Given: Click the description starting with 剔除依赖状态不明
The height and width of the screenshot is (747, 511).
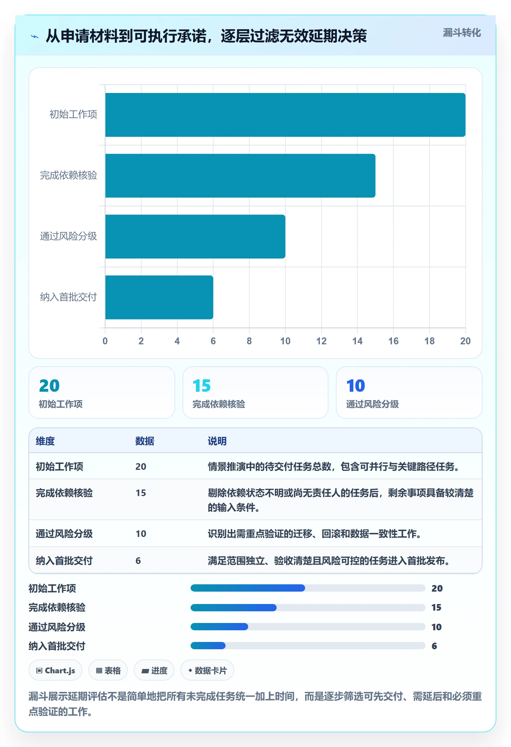Looking at the screenshot, I should click(x=341, y=500).
